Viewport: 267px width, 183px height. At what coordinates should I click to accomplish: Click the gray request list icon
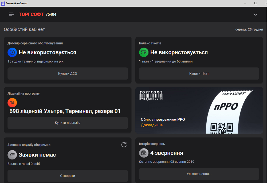[x=12, y=155]
